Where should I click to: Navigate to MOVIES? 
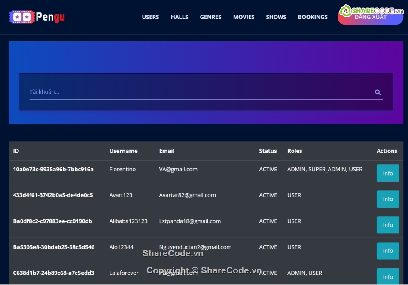pos(244,17)
